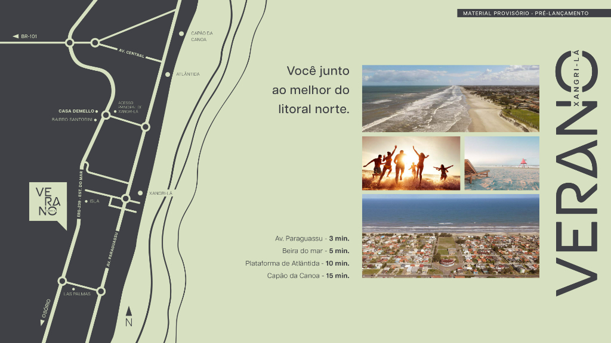Viewport: 611px width, 343px height.
Task: Click the Osório direction arrow
Action: click(x=42, y=322)
